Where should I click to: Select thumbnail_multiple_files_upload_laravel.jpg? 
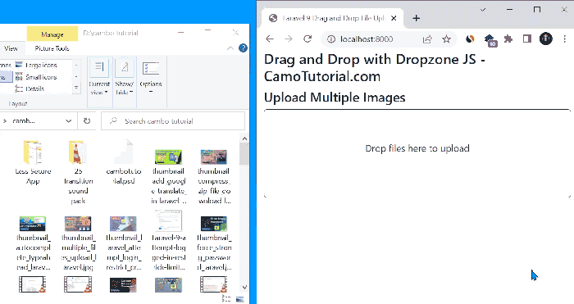(x=79, y=243)
